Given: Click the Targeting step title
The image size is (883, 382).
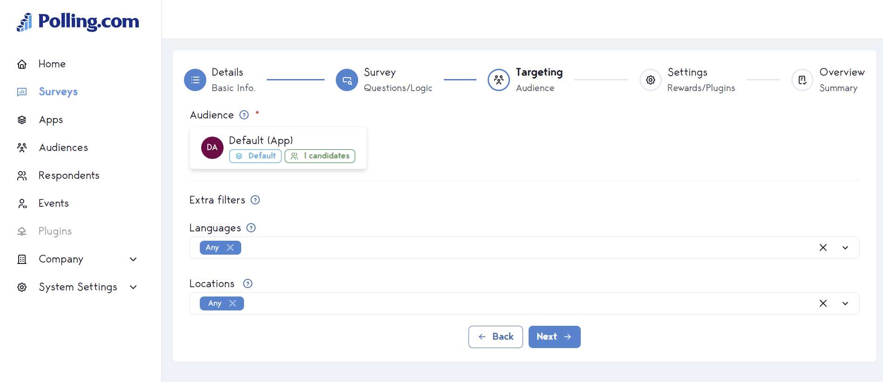Looking at the screenshot, I should (539, 72).
